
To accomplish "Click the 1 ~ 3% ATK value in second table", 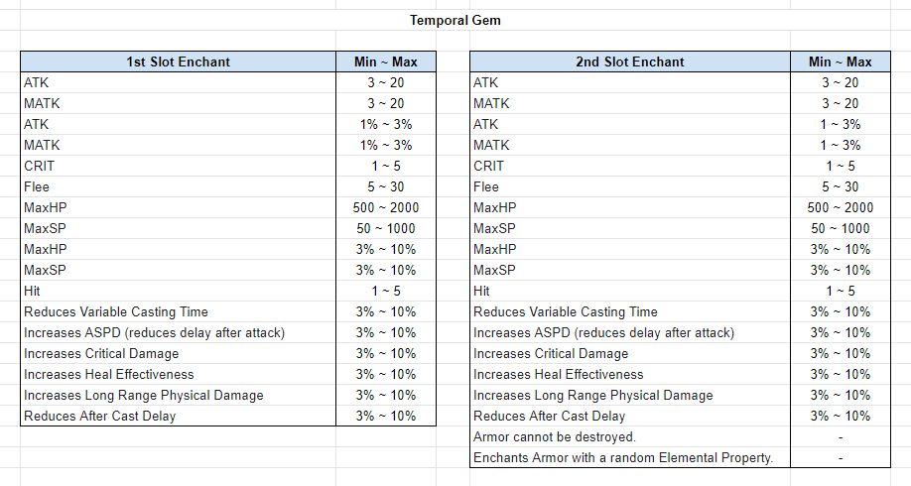I will (841, 124).
